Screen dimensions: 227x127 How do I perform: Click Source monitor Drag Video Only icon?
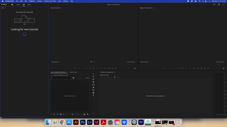click(91, 62)
